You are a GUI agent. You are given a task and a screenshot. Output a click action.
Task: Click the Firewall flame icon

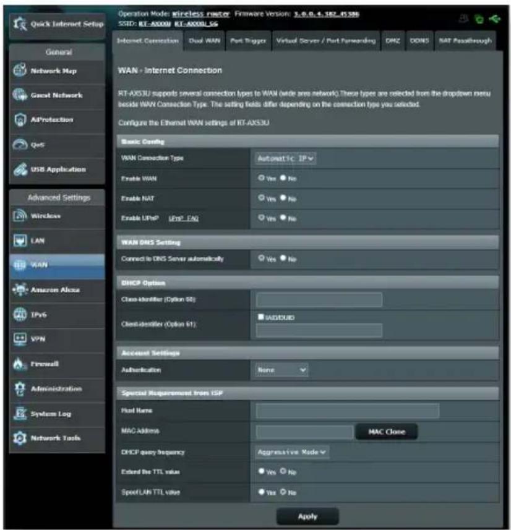click(19, 364)
